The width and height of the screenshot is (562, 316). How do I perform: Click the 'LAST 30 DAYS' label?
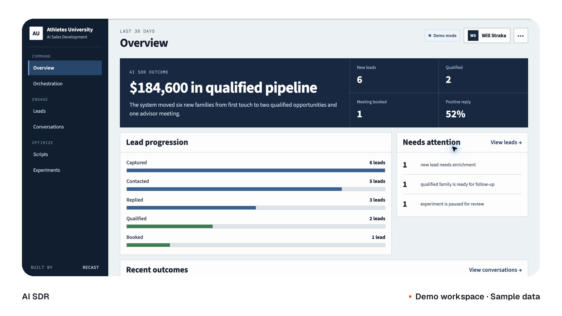click(x=137, y=31)
